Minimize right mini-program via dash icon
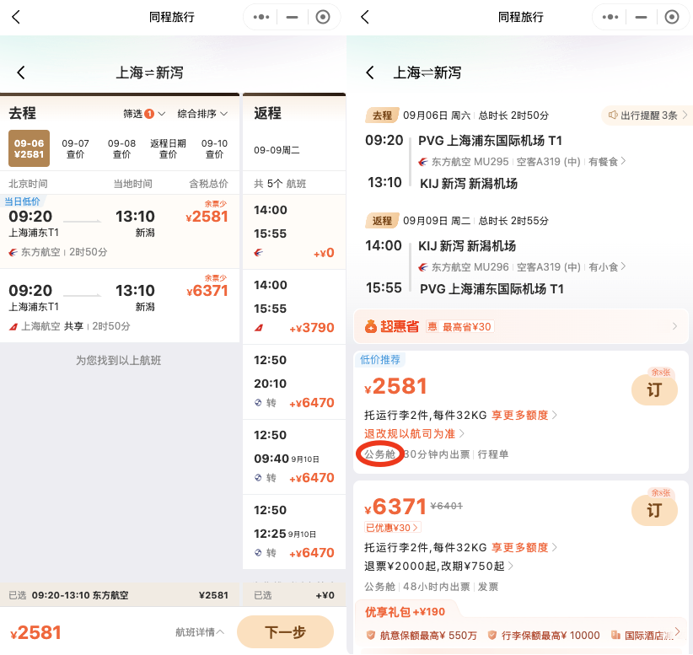Viewport: 693px width, 655px height. 641,17
